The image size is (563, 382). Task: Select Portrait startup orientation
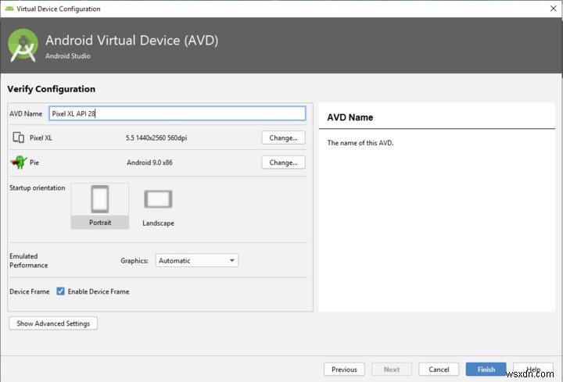[100, 206]
